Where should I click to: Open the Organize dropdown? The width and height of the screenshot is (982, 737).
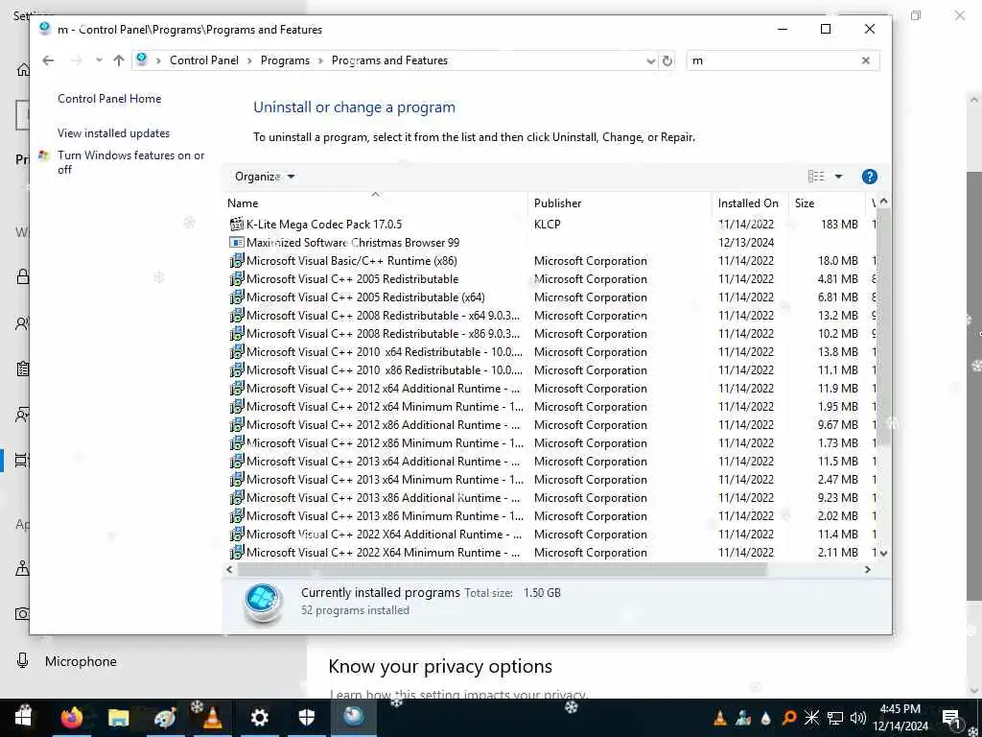coord(265,177)
